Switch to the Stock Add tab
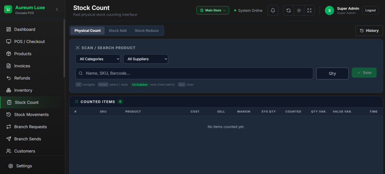Screen dimensions: 385x174 coord(118,31)
